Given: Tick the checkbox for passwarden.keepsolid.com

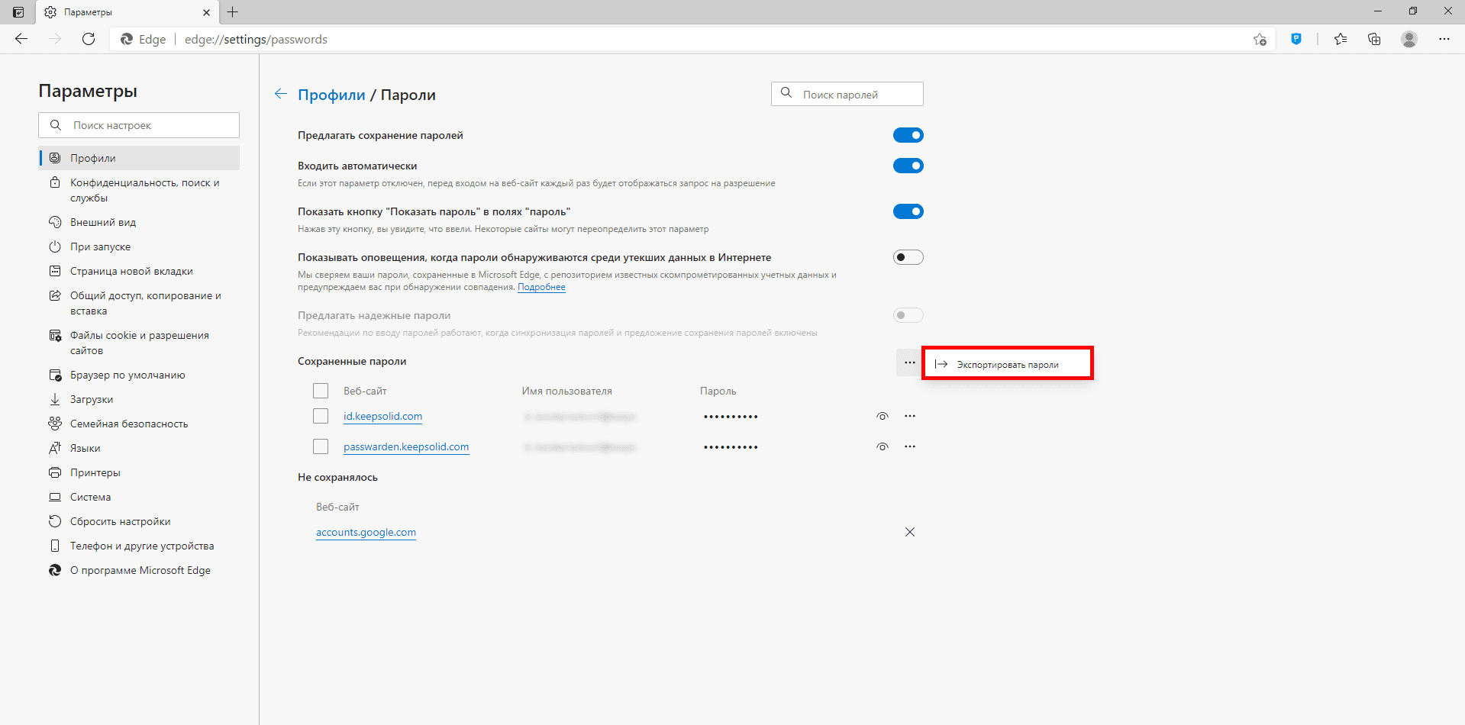Looking at the screenshot, I should 321,446.
